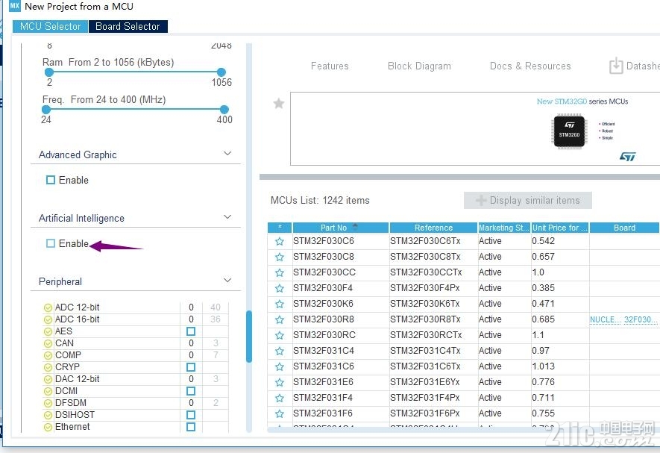Click the DSIHOST peripheral status icon
Screen dimensions: 660x453
pos(48,415)
